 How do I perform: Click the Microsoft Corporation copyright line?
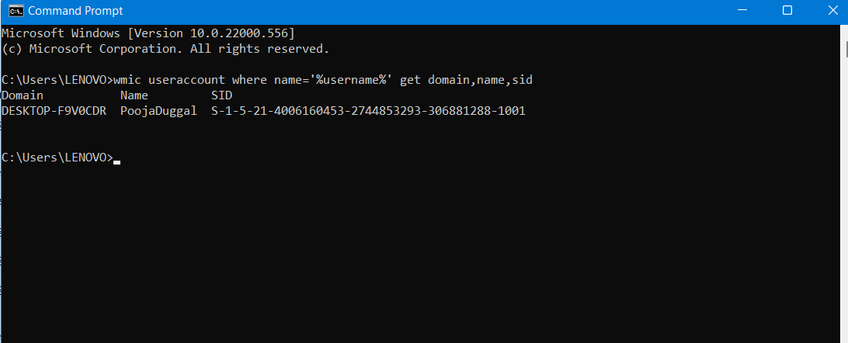click(165, 49)
